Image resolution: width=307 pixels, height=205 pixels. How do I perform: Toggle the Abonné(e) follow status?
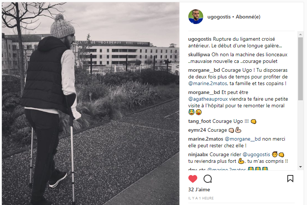[x=248, y=17]
